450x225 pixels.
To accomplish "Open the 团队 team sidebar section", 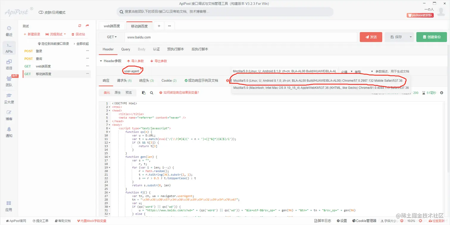I will (x=9, y=81).
